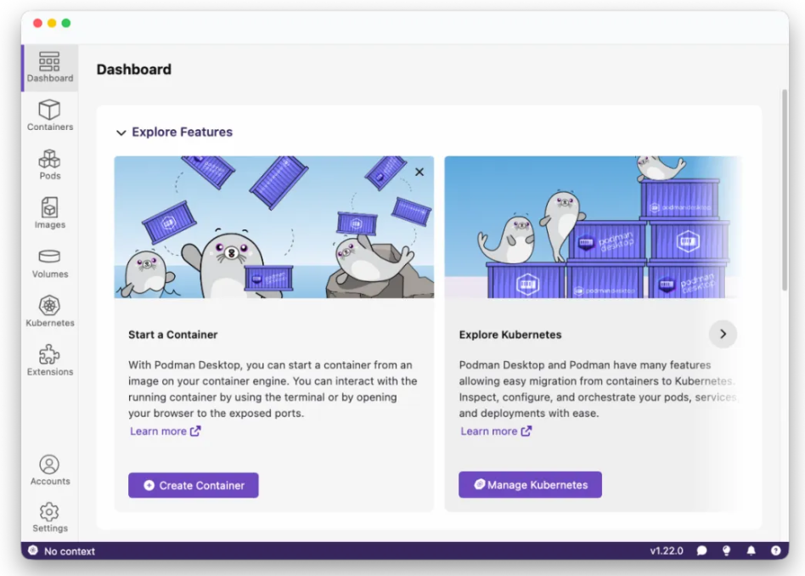Dismiss the Start a Container card
Image resolution: width=805 pixels, height=576 pixels.
pos(419,172)
